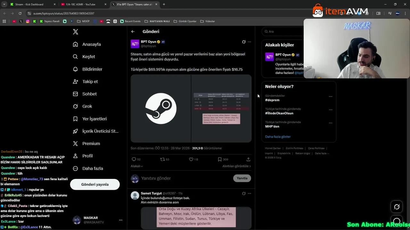This screenshot has width=410, height=230.
Task: Open Gizlilik Politikası footer link
Action: (x=294, y=148)
